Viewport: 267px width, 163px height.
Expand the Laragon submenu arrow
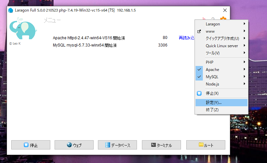(x=245, y=24)
